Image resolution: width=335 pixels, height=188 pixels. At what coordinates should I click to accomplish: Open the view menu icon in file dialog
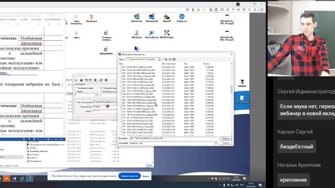[x=174, y=59]
